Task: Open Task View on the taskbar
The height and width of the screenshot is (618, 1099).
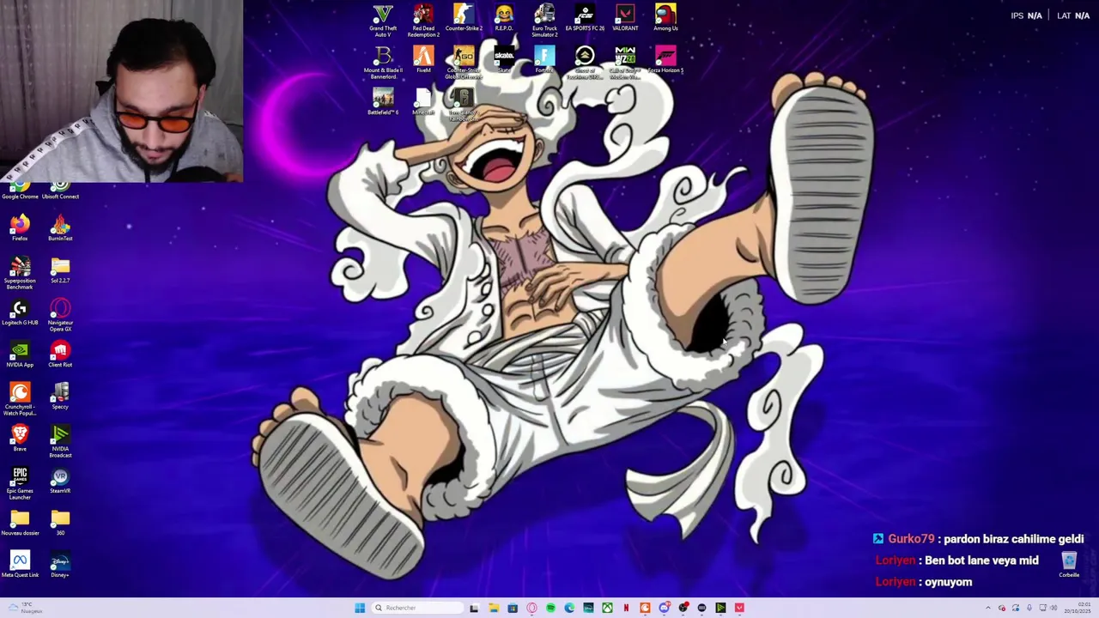Action: 474,608
